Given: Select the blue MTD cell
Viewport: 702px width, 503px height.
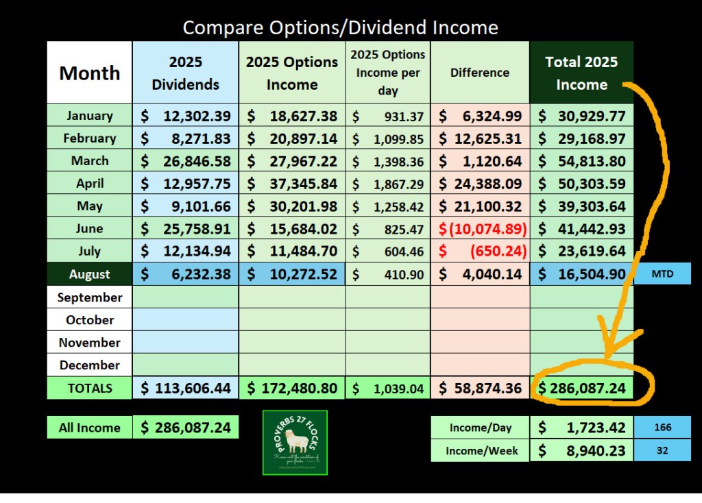Looking at the screenshot, I should (662, 274).
